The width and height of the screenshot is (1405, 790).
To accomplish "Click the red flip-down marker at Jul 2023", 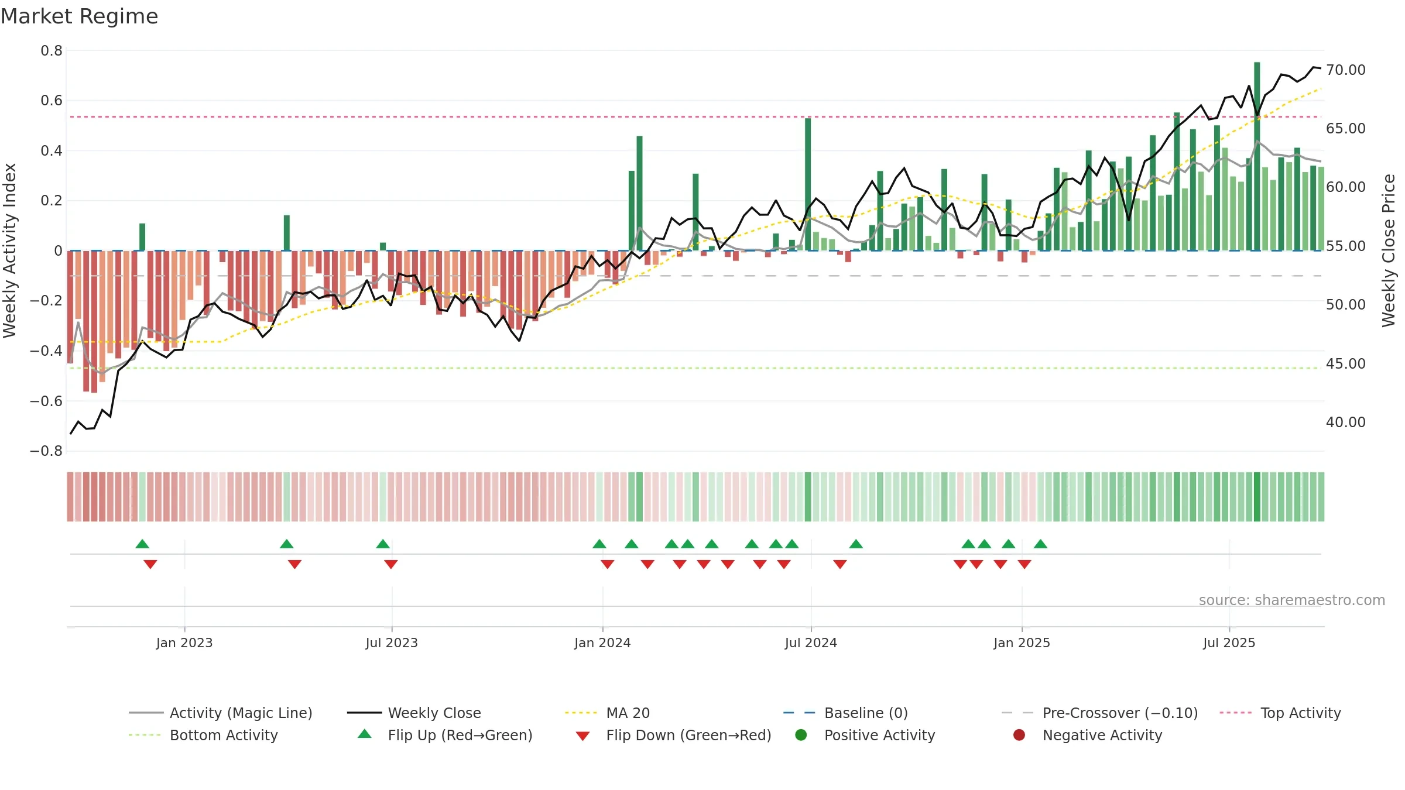I will click(391, 564).
